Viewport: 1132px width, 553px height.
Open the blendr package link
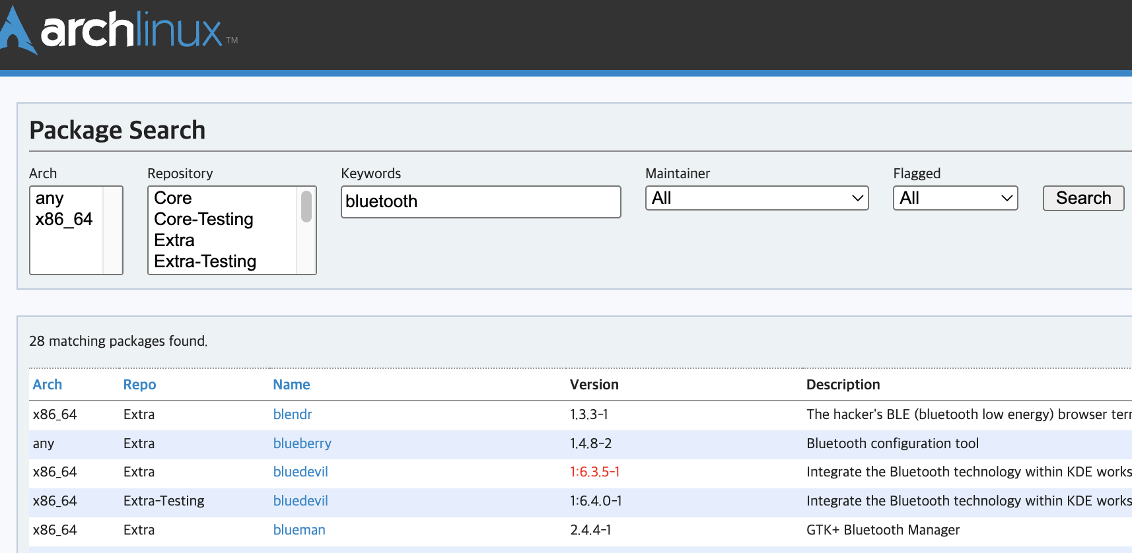point(293,414)
